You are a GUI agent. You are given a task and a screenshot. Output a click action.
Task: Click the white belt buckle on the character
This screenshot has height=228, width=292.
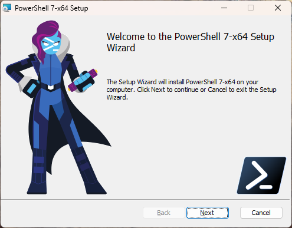click(51, 87)
